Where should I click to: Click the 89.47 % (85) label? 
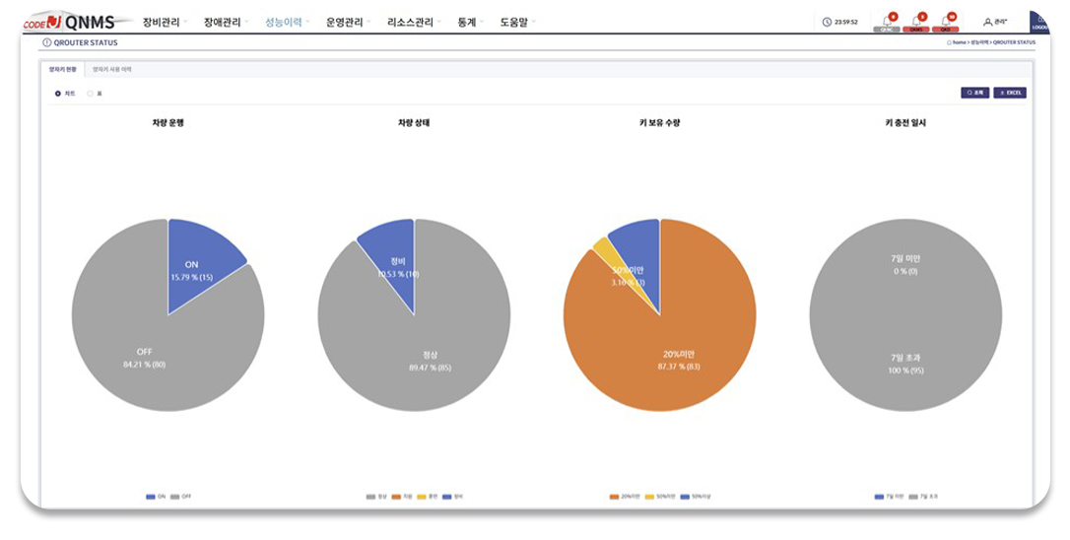click(430, 368)
